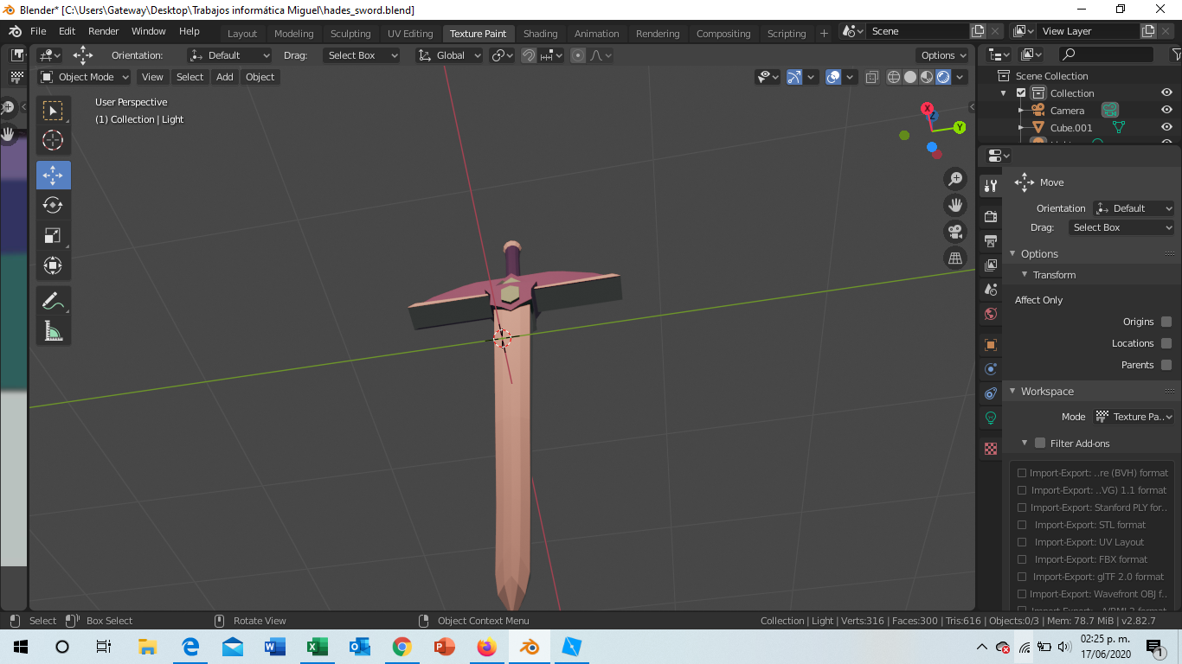Toggle the camera view icon in viewport
The height and width of the screenshot is (664, 1182).
tap(955, 232)
